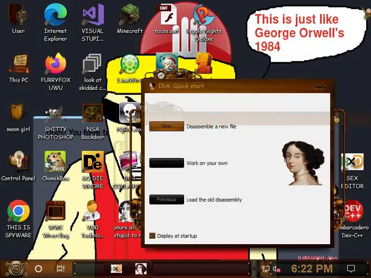This screenshot has height=278, width=371.
Task: Open the notification center icon
Action: click(351, 269)
